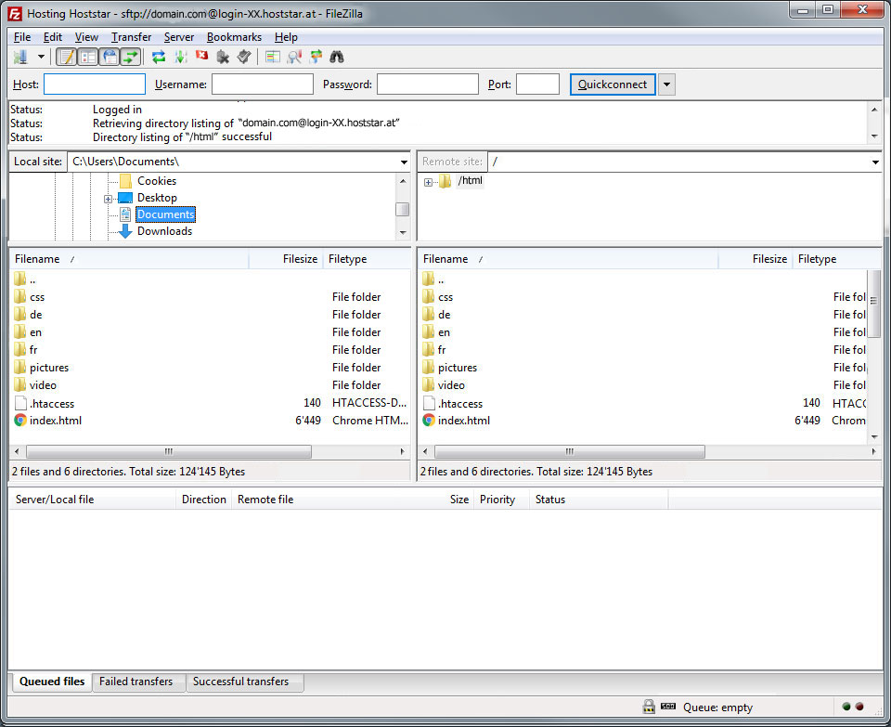Select /html folder in remote tree
891x727 pixels.
[470, 181]
